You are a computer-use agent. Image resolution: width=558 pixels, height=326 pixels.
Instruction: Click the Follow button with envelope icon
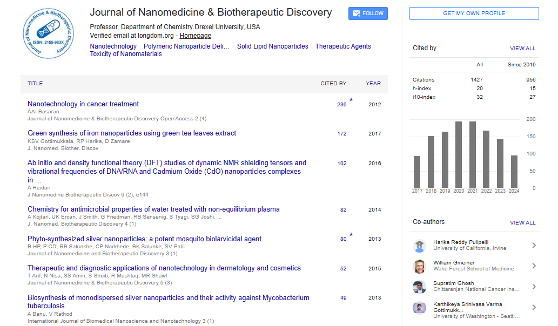click(368, 13)
